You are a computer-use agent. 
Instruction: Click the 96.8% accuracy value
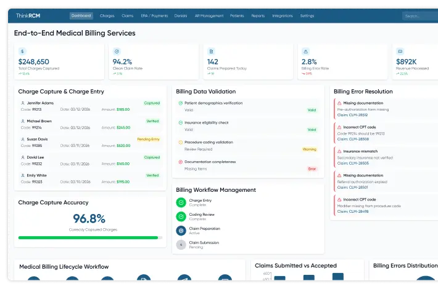click(x=89, y=218)
